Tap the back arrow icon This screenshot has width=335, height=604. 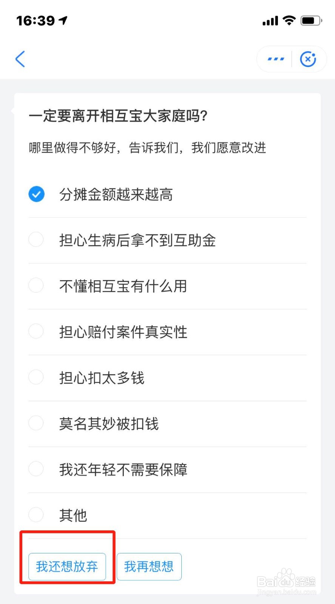click(x=20, y=59)
